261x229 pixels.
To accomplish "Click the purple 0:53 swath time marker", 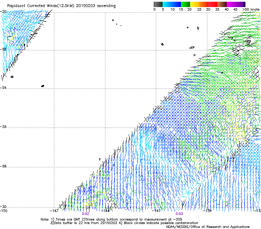I will [x=179, y=214].
